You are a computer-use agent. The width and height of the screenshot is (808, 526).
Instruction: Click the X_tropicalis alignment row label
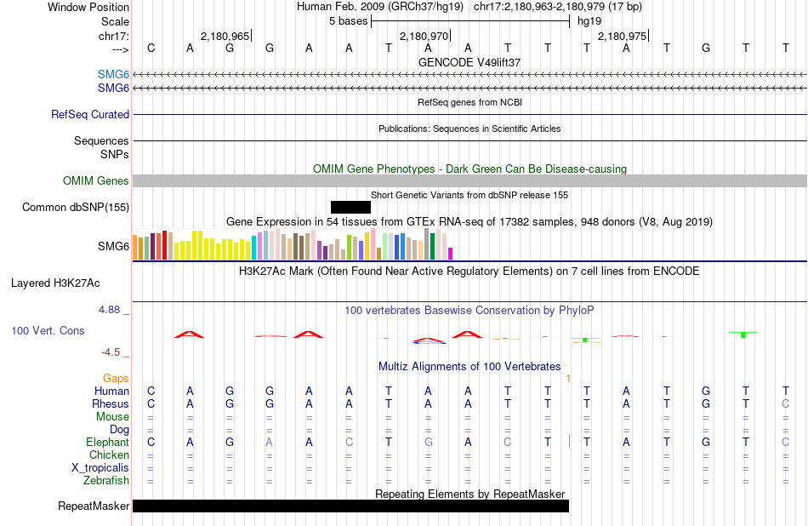[x=100, y=468]
